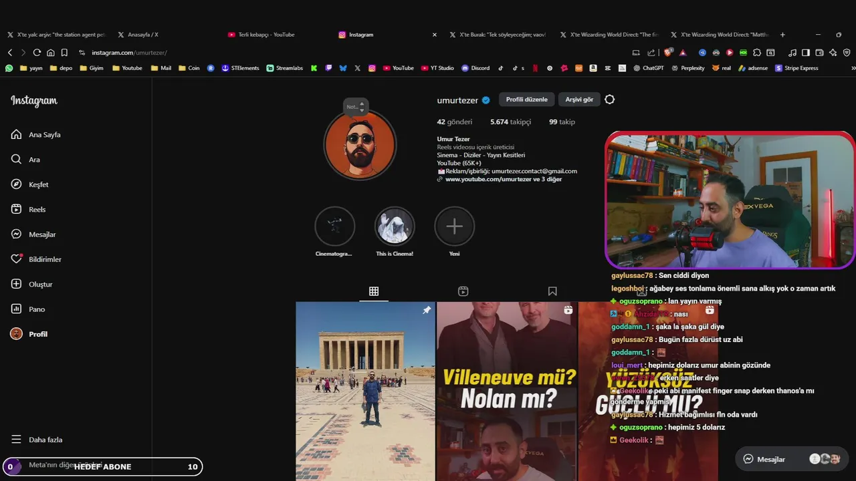Viewport: 856px width, 481px height.
Task: Open the yayın bookmarks folder
Action: pos(31,68)
